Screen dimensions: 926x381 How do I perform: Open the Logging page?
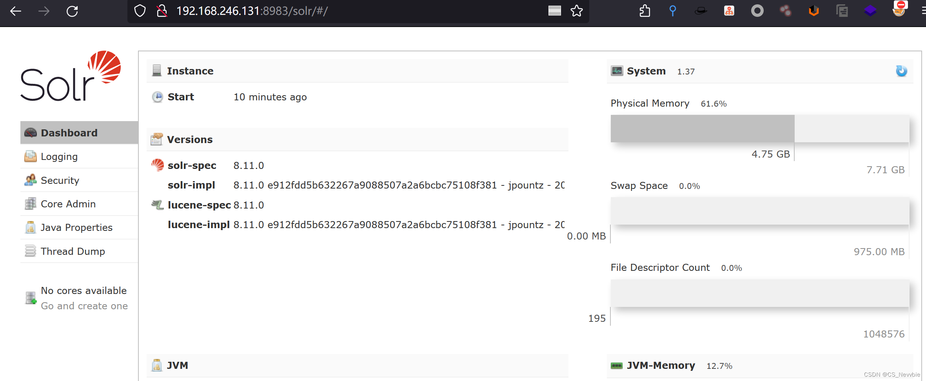[x=79, y=156]
